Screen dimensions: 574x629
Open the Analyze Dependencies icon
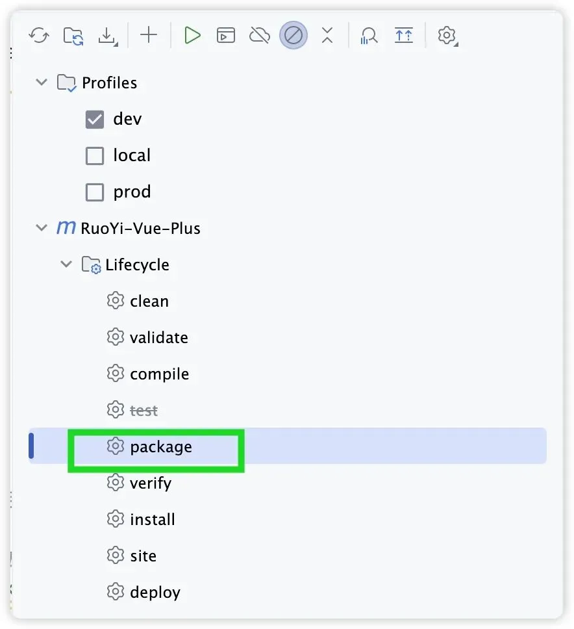[369, 35]
